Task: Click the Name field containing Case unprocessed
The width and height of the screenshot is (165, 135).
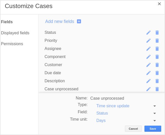Action: click(x=107, y=98)
